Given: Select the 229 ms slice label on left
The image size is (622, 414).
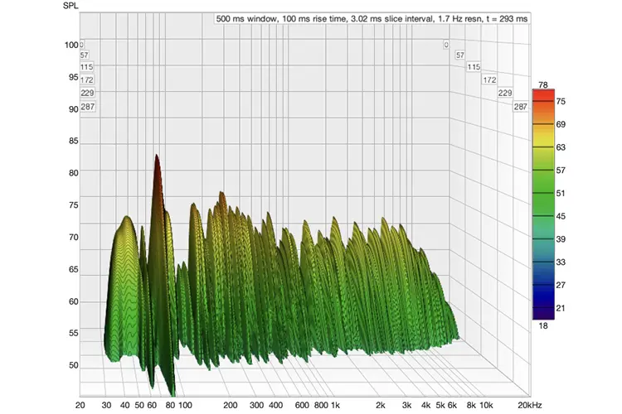Looking at the screenshot, I should click(87, 93).
